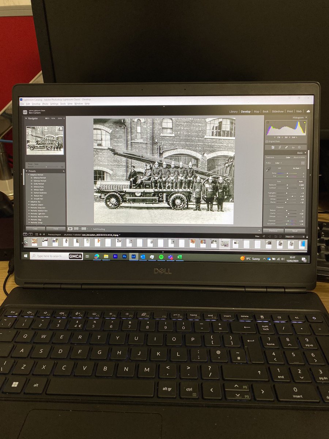Add a new preset with plus icon
The width and height of the screenshot is (329, 439).
pyautogui.click(x=64, y=171)
